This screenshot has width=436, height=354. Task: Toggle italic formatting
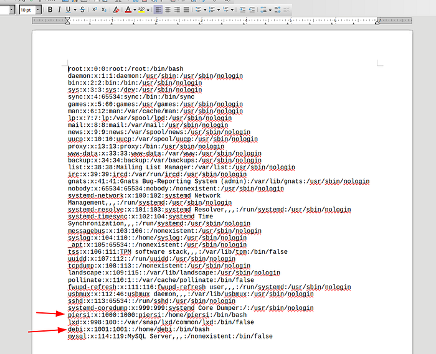(x=60, y=10)
